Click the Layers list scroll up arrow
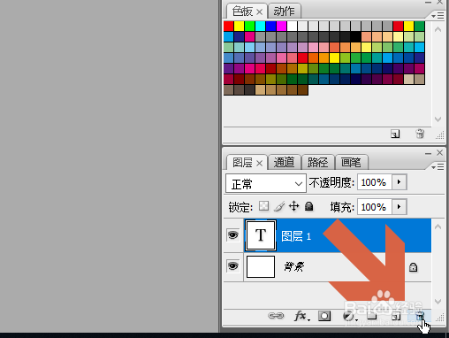449x338 pixels. (438, 227)
